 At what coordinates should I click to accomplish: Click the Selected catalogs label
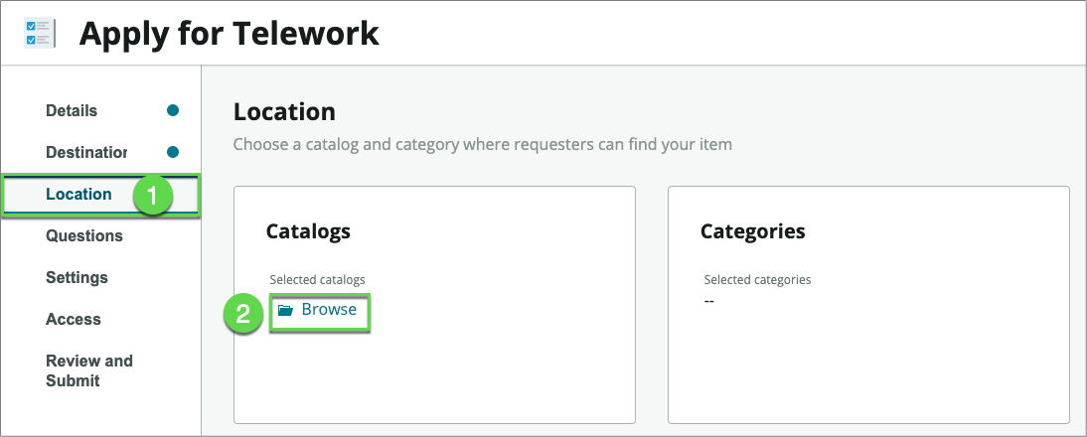click(x=317, y=280)
